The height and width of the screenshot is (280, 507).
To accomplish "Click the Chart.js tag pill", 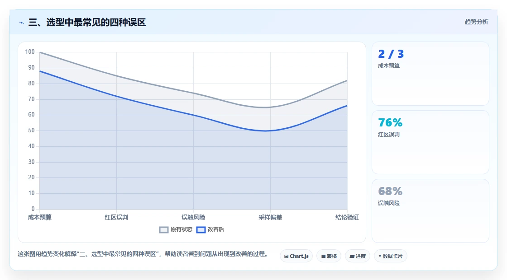I will coord(296,256).
